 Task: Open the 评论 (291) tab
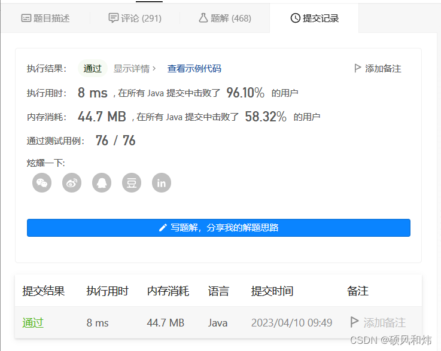click(135, 19)
